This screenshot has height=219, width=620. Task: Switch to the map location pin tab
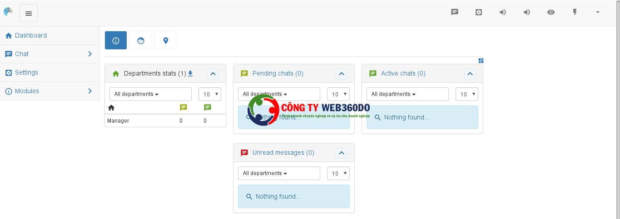[x=166, y=40]
